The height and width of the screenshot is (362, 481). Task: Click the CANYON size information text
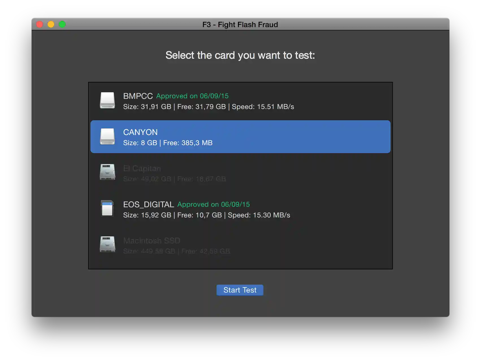(168, 143)
